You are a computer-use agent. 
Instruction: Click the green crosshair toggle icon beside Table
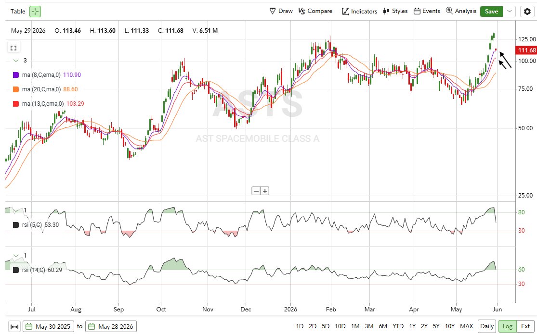click(x=35, y=11)
